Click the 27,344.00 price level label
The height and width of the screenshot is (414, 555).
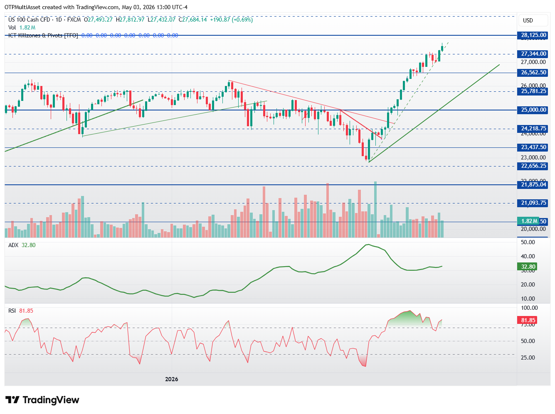(532, 54)
